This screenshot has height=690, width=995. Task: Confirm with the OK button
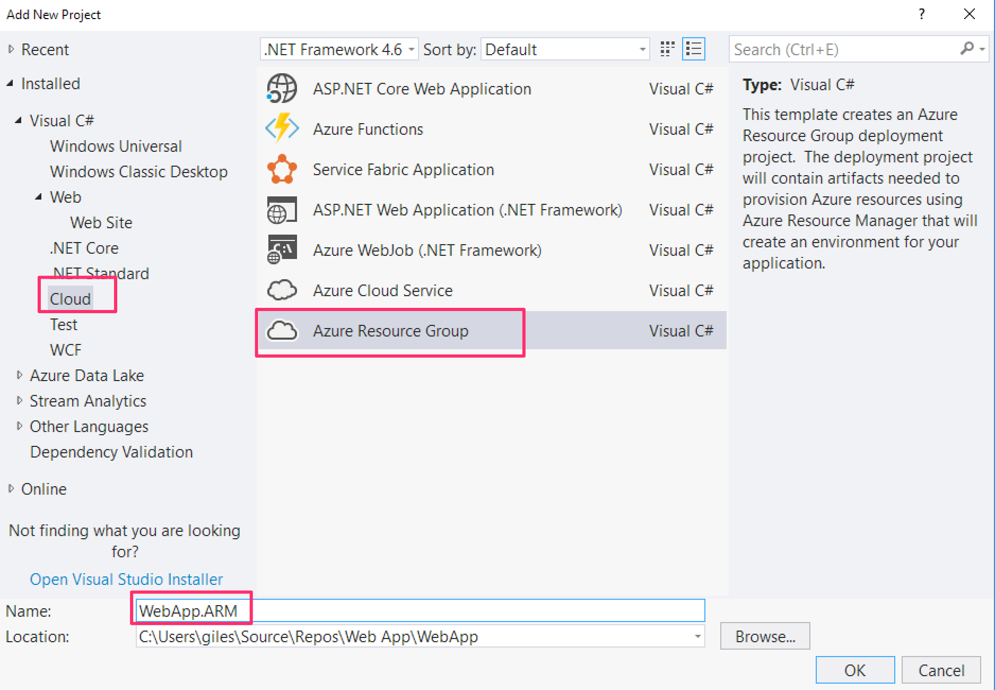click(x=855, y=670)
